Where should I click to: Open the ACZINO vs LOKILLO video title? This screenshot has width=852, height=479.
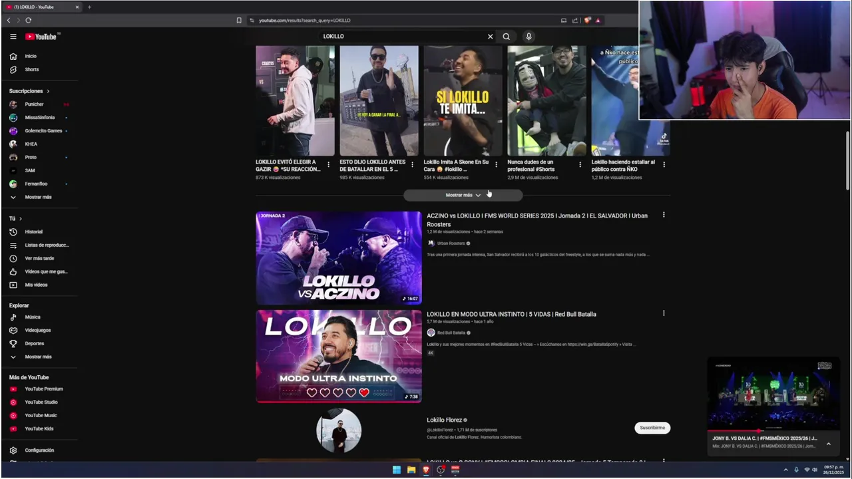click(537, 220)
